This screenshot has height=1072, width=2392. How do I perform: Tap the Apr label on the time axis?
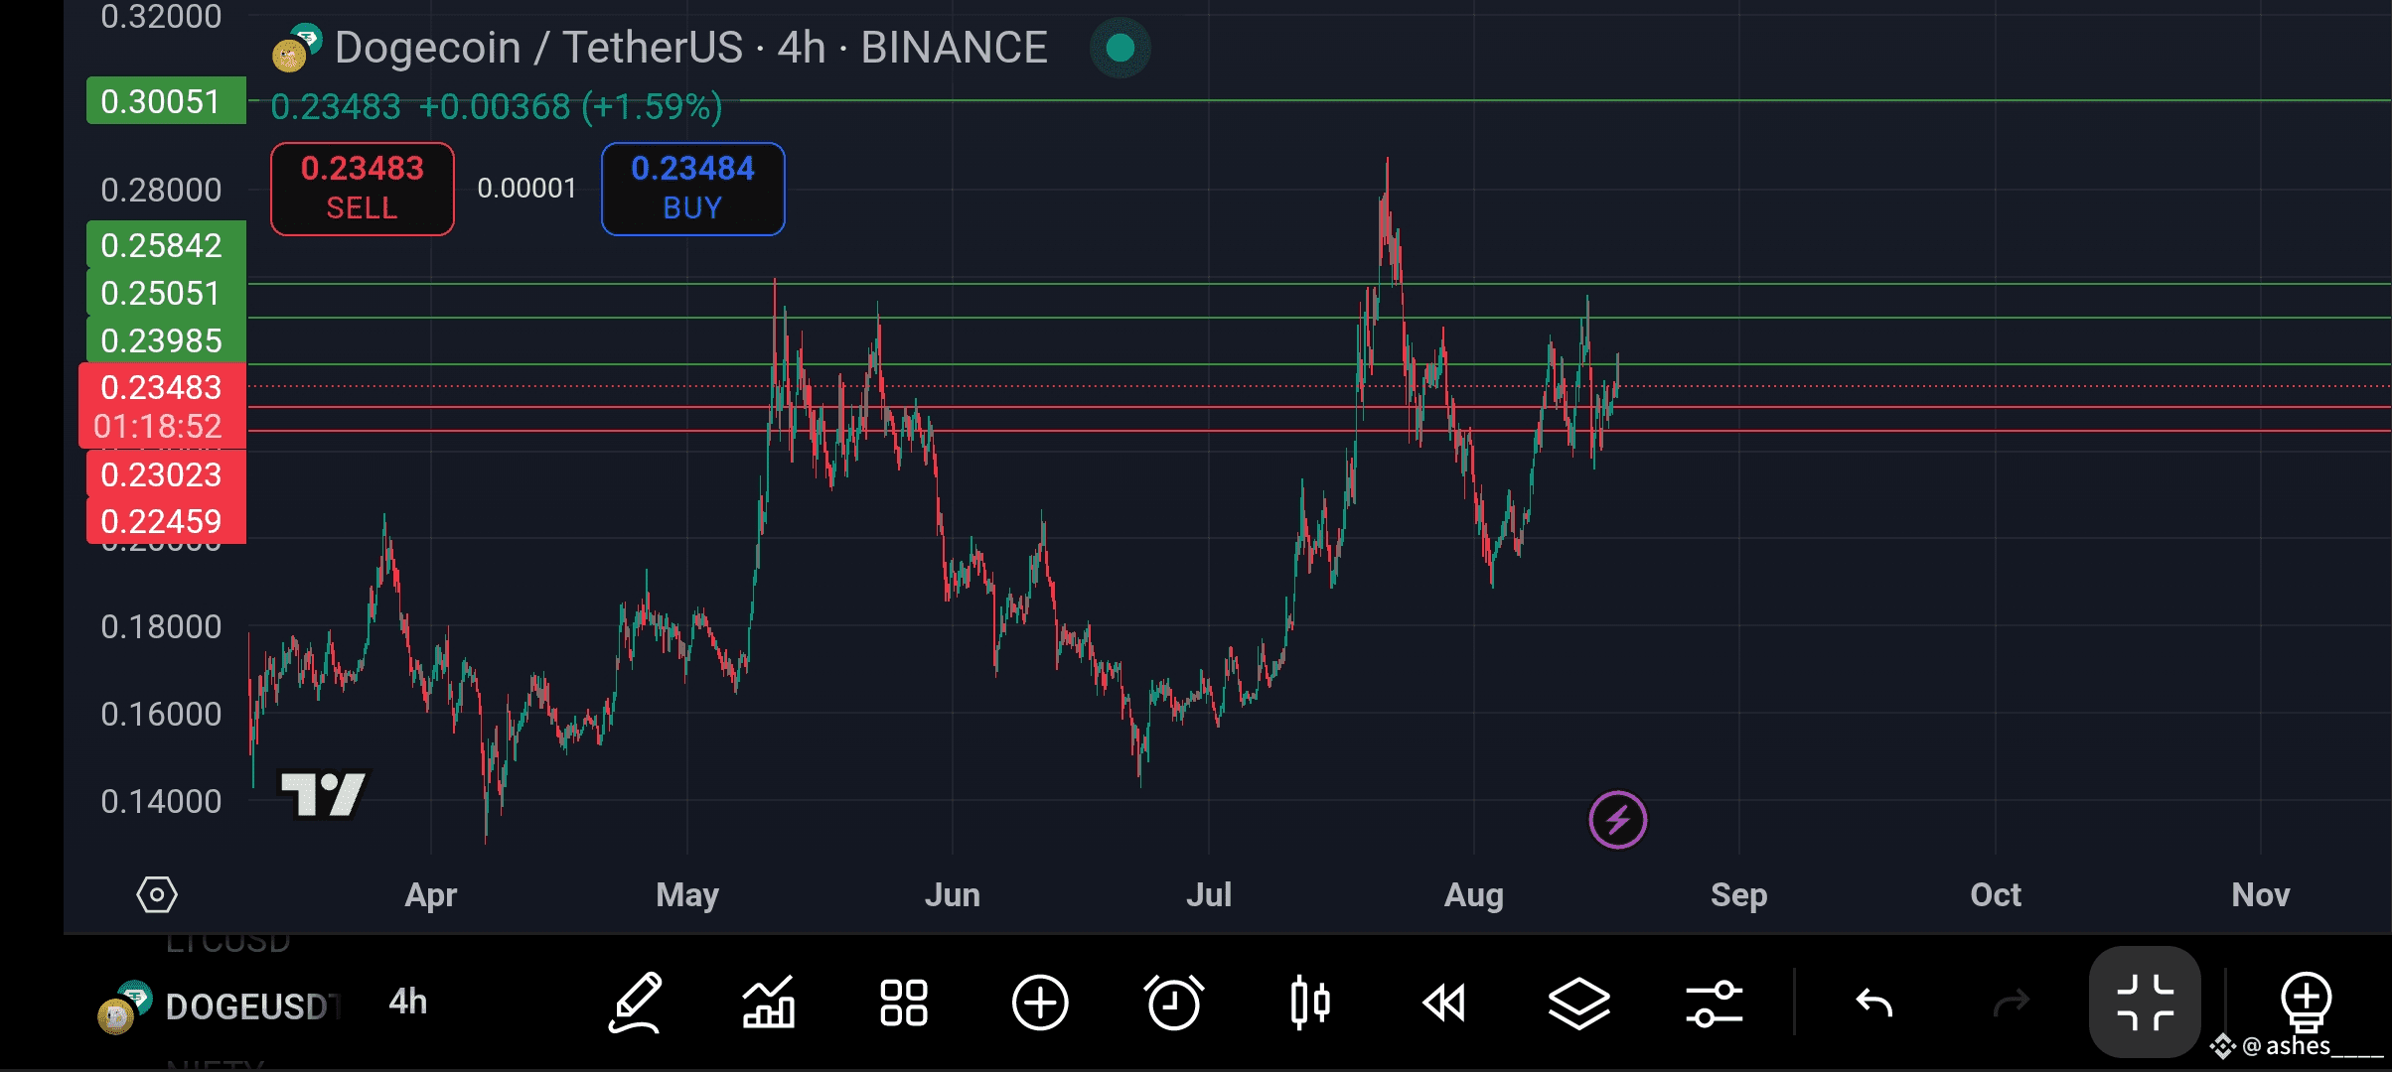point(430,895)
